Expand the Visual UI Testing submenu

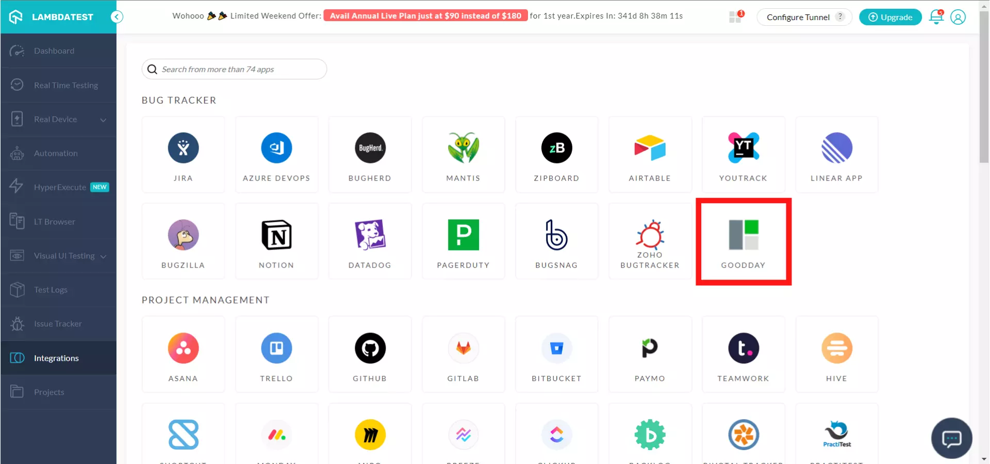tap(103, 256)
